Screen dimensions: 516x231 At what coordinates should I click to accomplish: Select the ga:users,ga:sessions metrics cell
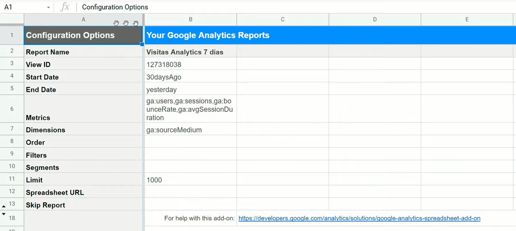(x=191, y=109)
